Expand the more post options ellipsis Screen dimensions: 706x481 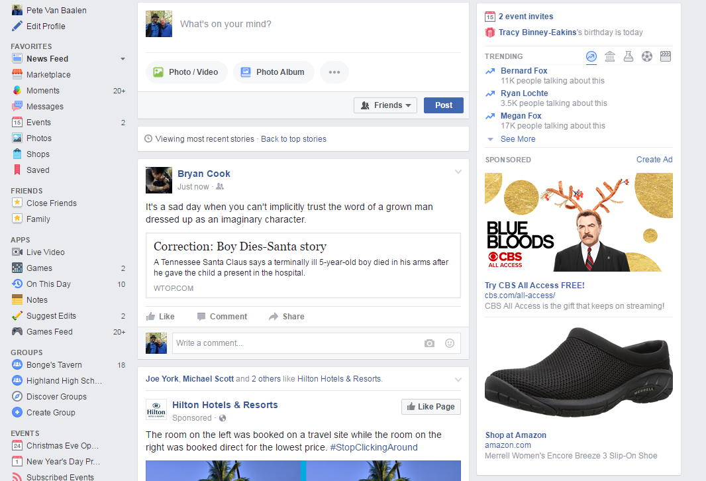click(334, 72)
